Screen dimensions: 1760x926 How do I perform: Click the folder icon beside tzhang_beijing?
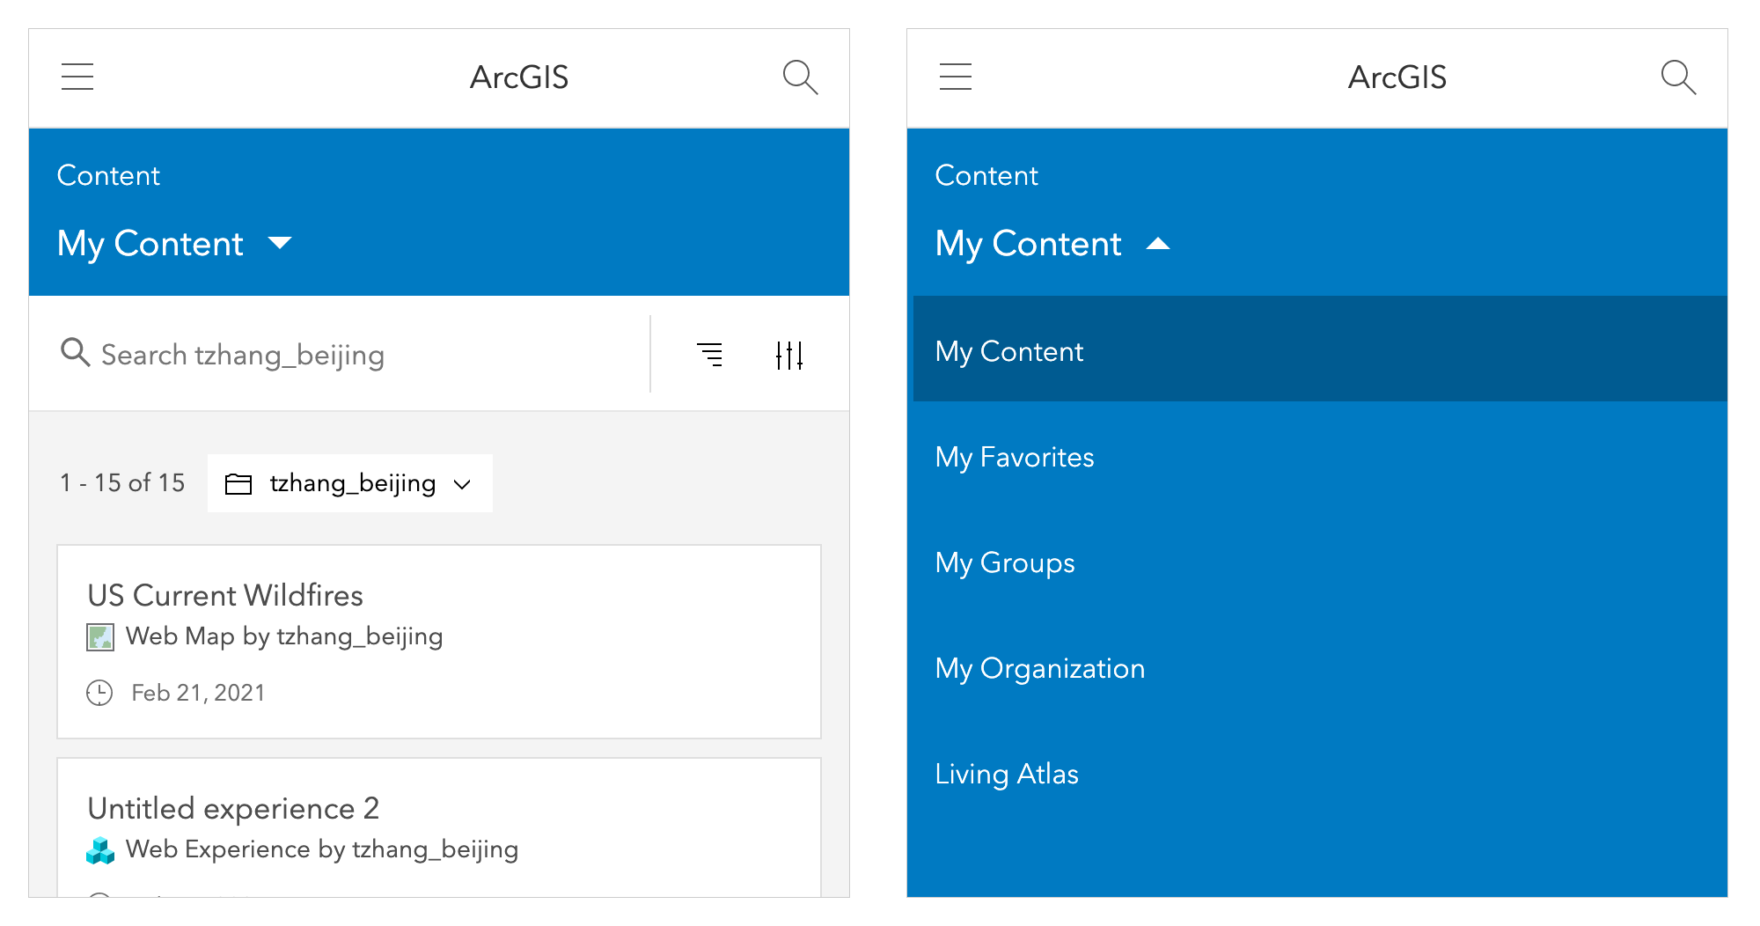(238, 482)
